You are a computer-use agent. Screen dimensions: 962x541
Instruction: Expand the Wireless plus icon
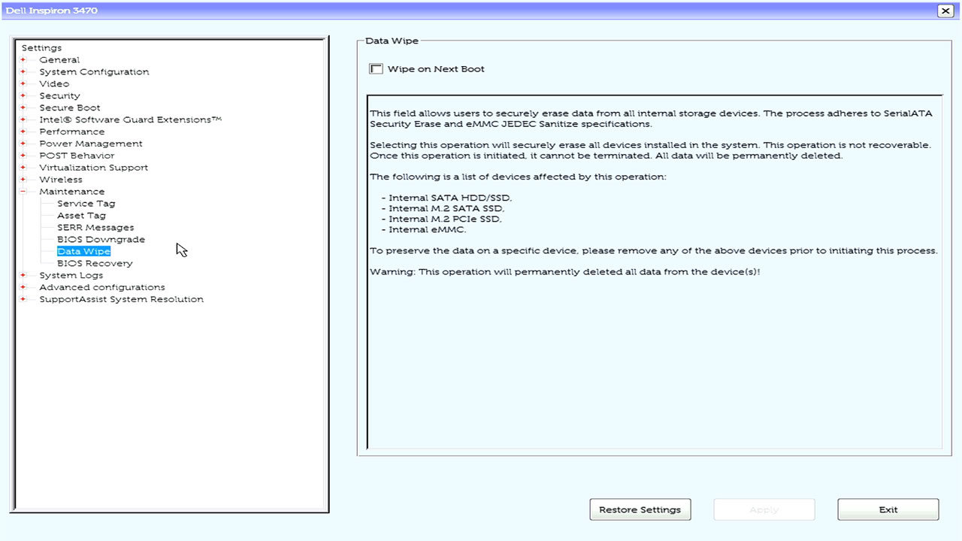coord(23,180)
